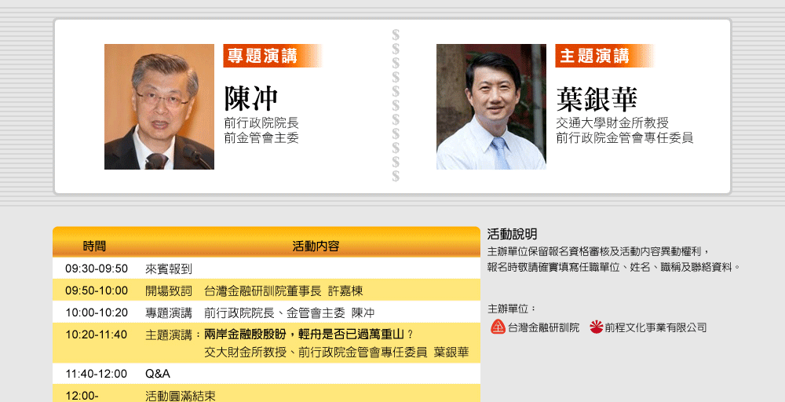The width and height of the screenshot is (785, 402).
Task: Click 陳冲 speaker photo
Action: pos(159,107)
